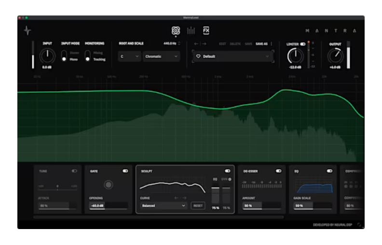The image size is (382, 245).
Task: Click the Gate opening indicator circle
Action: [109, 185]
